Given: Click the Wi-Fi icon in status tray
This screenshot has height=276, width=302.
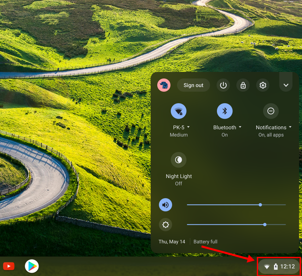Looking at the screenshot, I should 267,267.
